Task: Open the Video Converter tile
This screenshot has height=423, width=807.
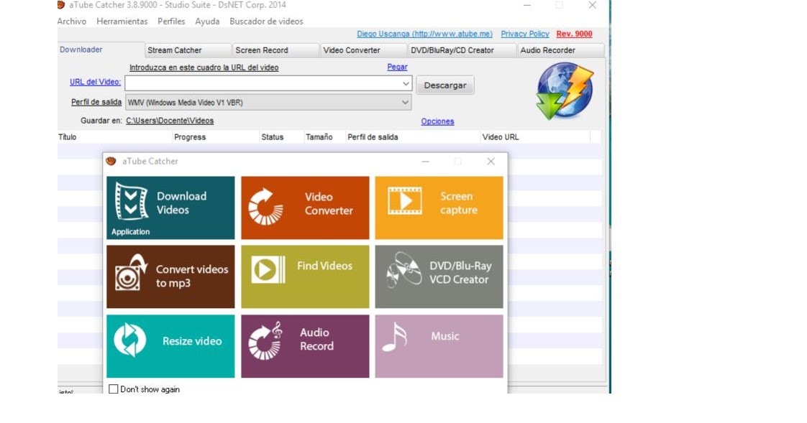Action: coord(305,208)
